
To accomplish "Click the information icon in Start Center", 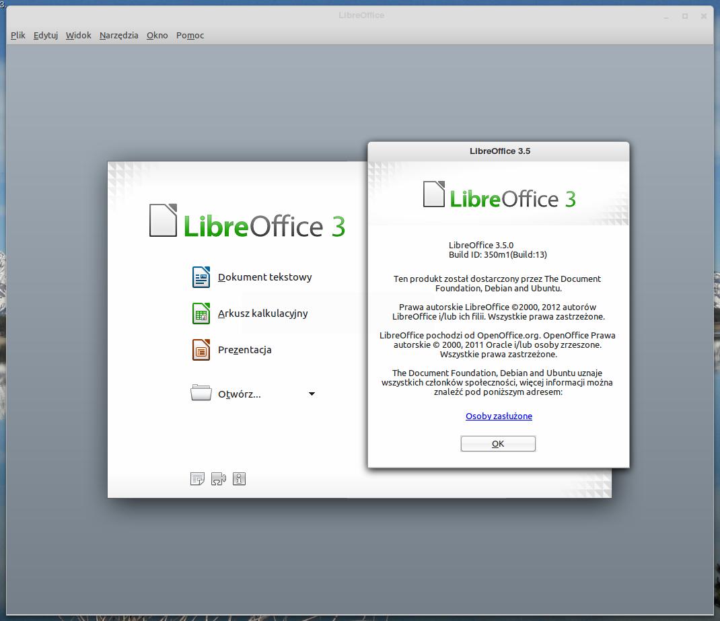I will (x=240, y=479).
